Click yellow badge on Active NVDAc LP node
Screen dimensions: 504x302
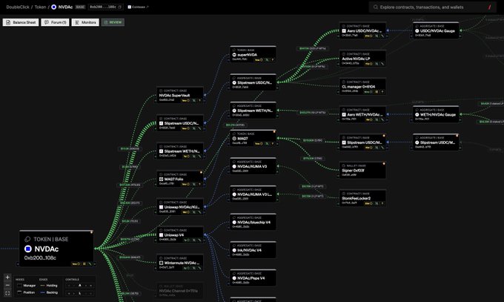click(368, 64)
